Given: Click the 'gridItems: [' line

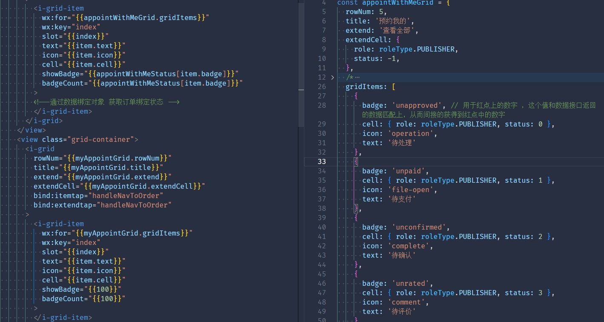Looking at the screenshot, I should [x=371, y=86].
